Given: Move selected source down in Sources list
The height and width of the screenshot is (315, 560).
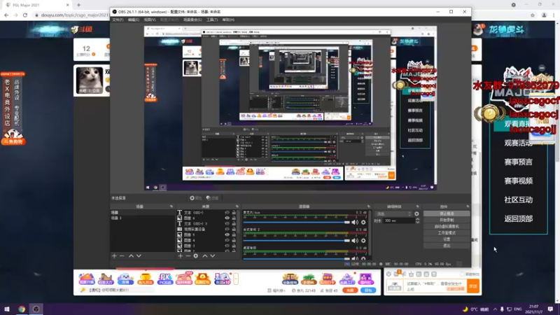Looking at the screenshot, I should (x=213, y=255).
